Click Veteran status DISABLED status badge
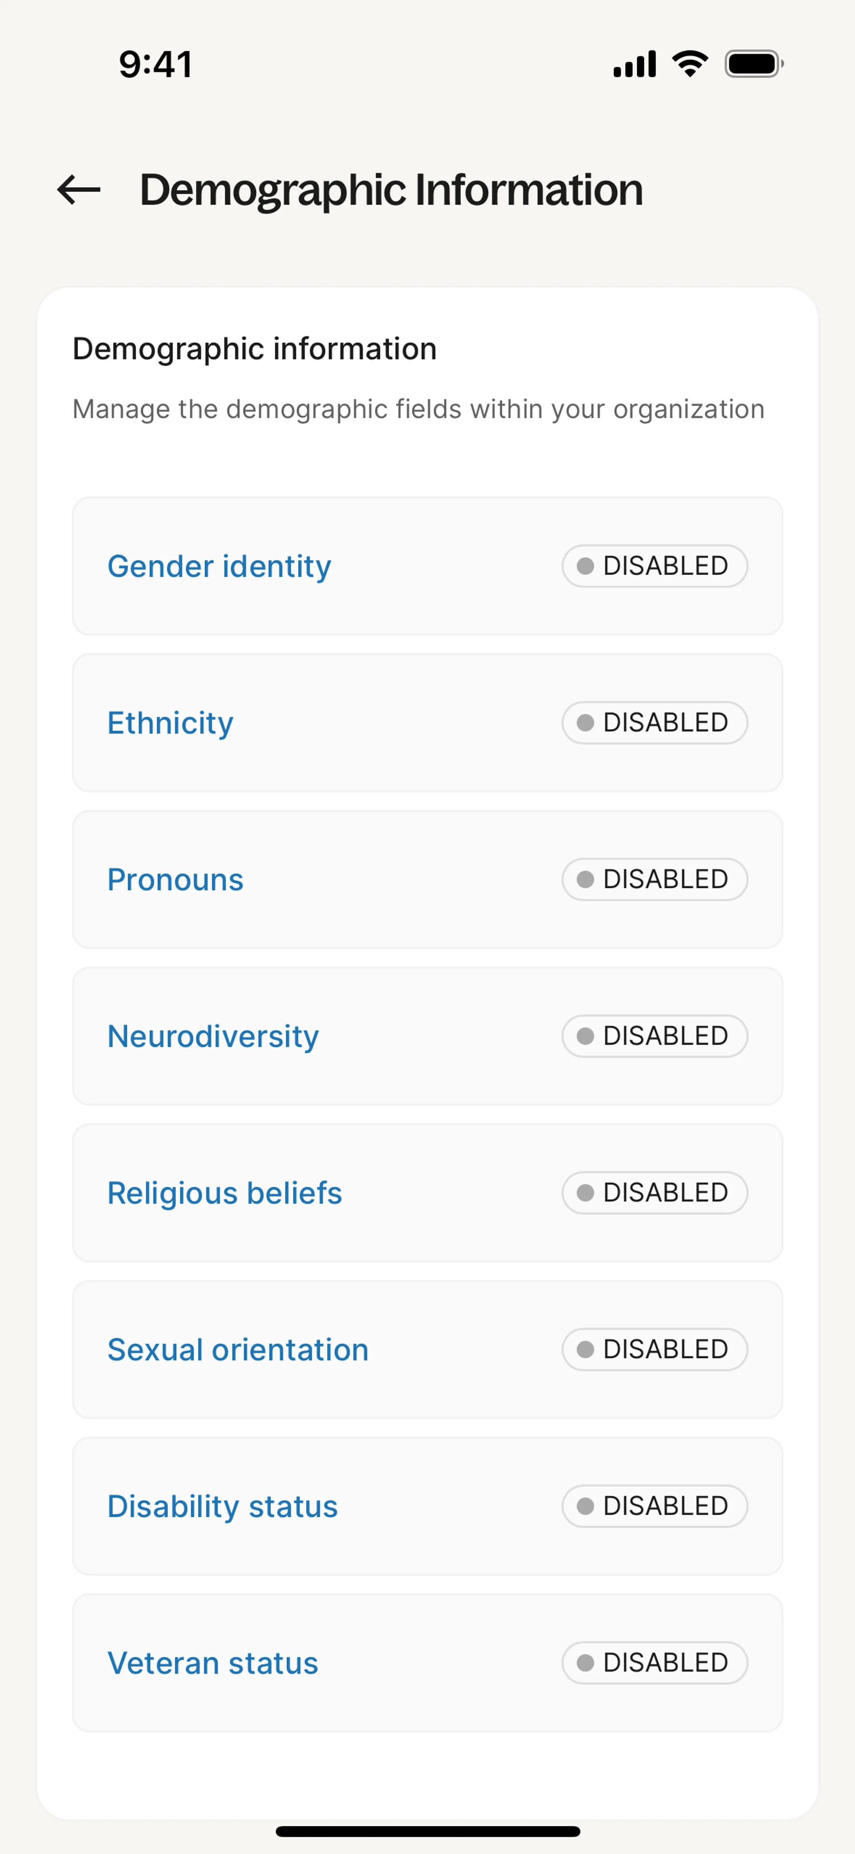 pyautogui.click(x=654, y=1663)
